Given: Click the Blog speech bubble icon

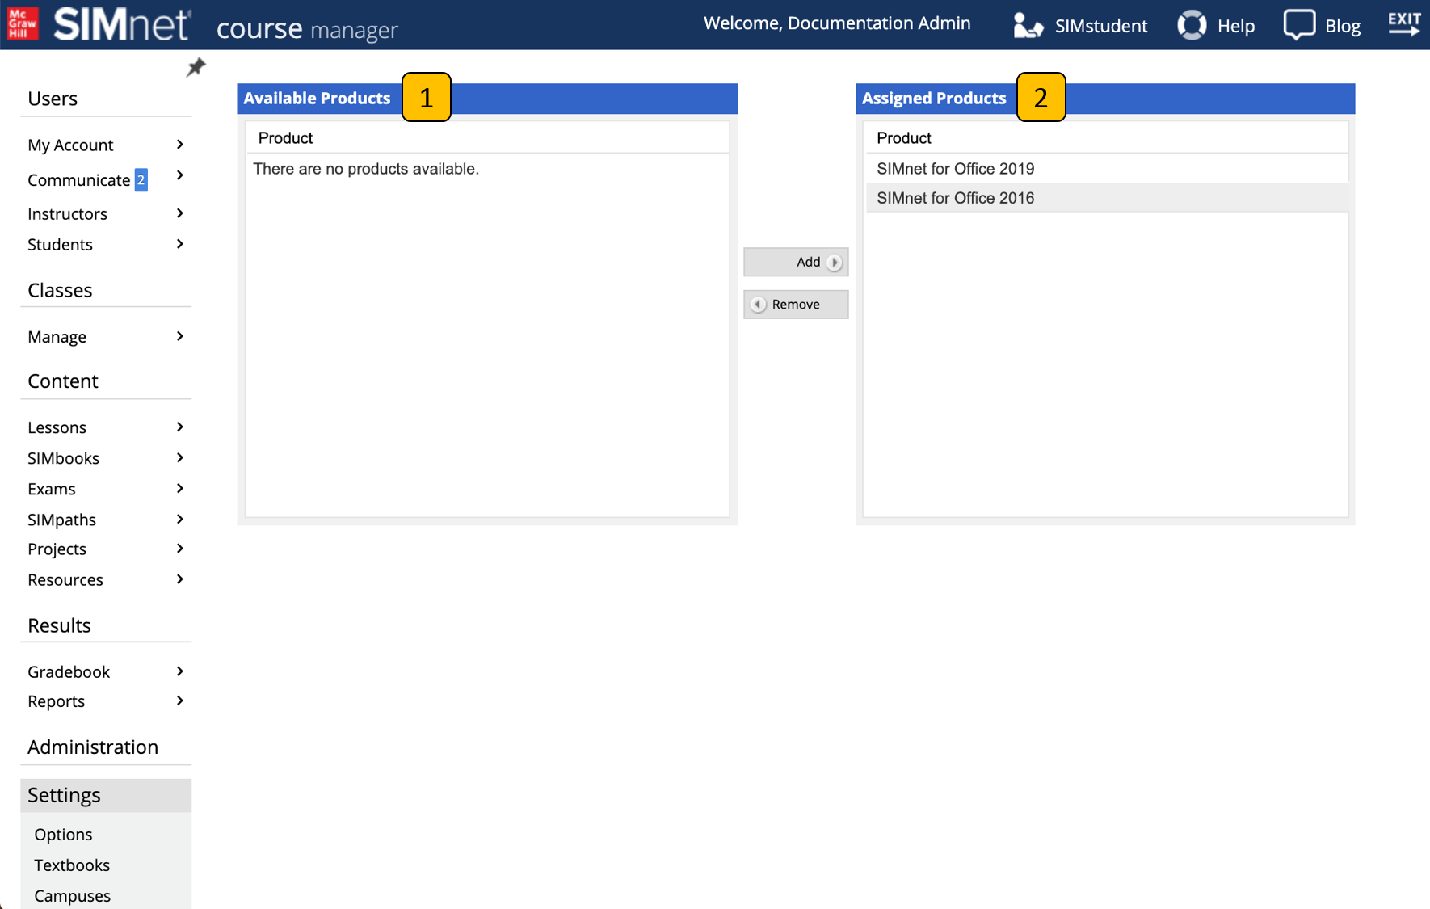Looking at the screenshot, I should [x=1299, y=25].
